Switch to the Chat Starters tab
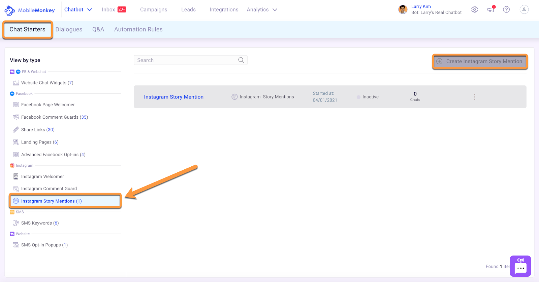539x282 pixels. [27, 30]
